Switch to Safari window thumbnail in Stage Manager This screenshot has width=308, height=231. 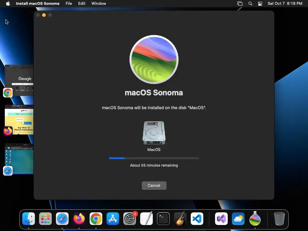(x=19, y=159)
